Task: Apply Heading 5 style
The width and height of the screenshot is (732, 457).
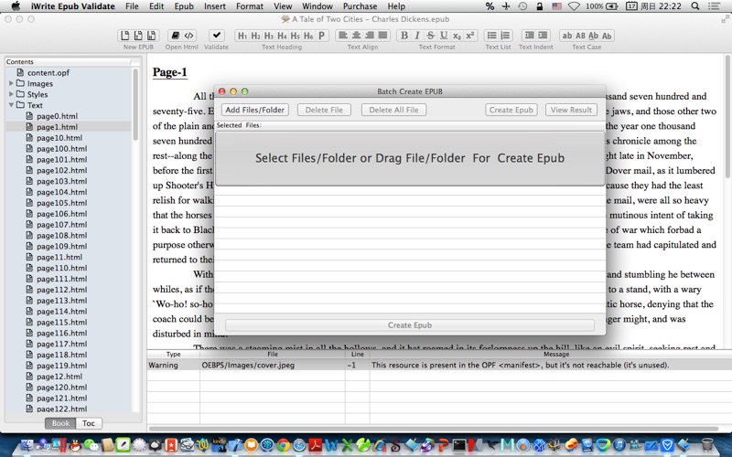Action: tap(295, 36)
